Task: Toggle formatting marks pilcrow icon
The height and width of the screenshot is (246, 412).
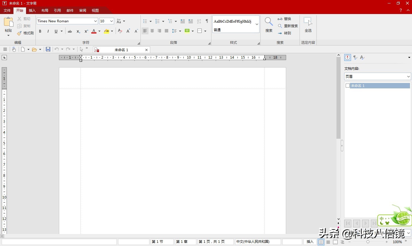Action: click(x=207, y=21)
